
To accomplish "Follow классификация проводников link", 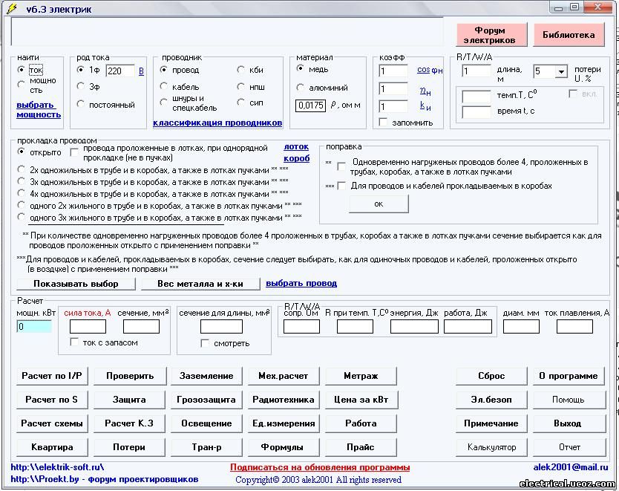I will 217,123.
